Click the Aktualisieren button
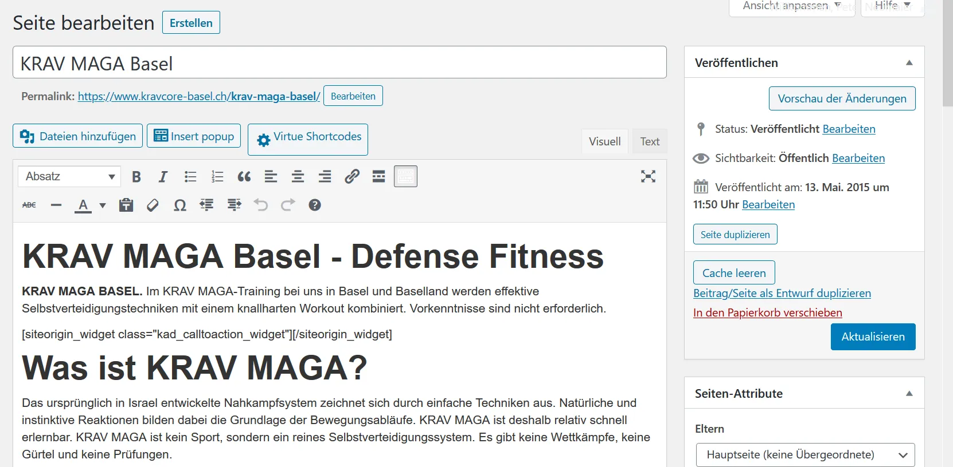This screenshot has height=467, width=953. coord(873,337)
